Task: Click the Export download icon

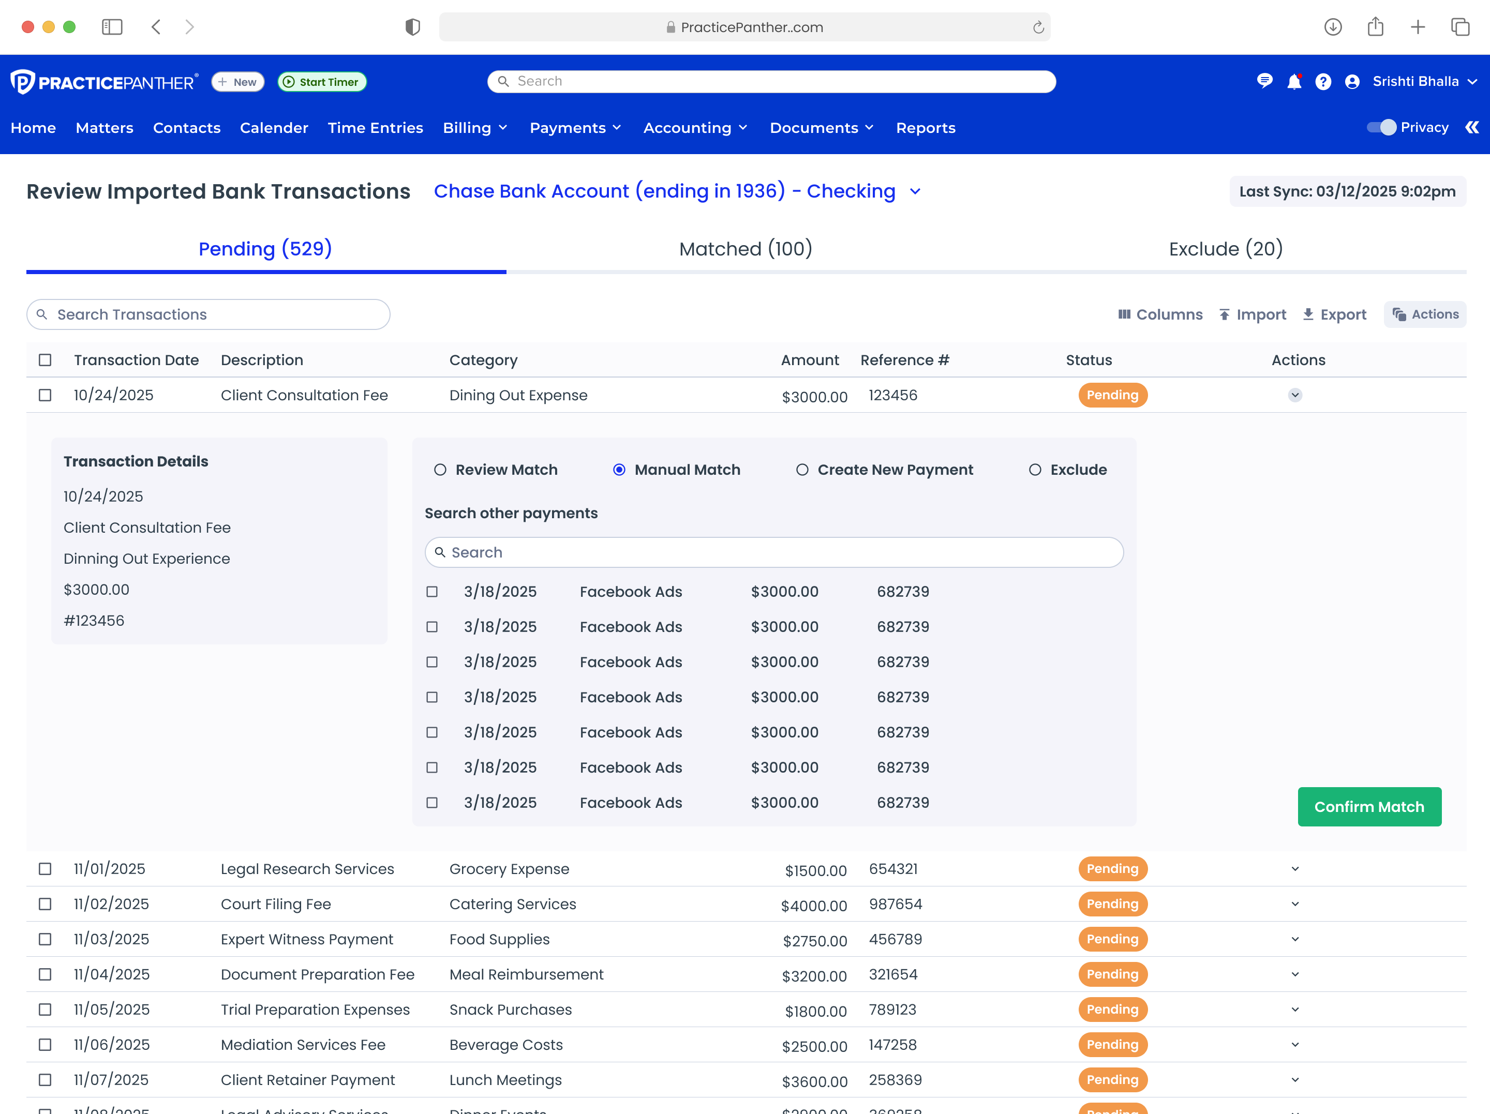Action: (1308, 314)
